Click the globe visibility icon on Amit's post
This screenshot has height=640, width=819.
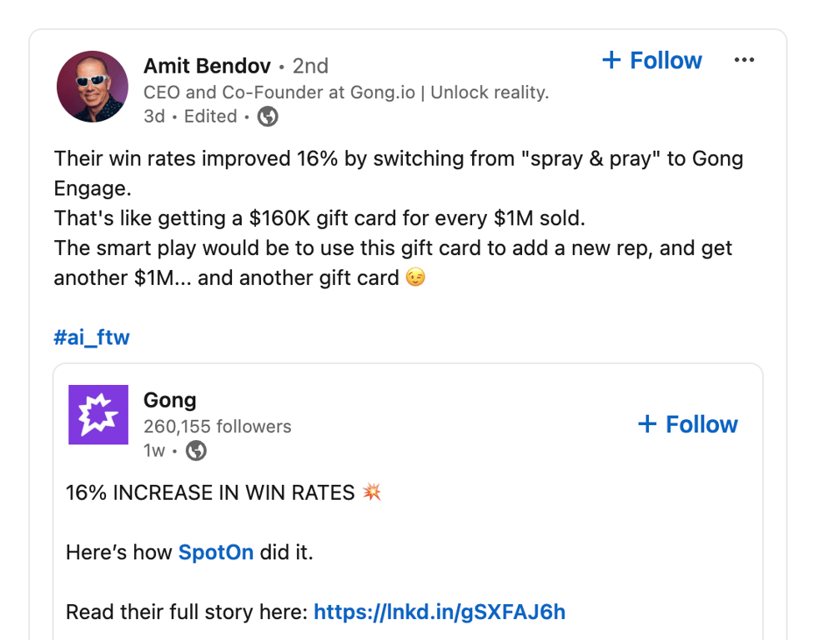[x=267, y=117]
